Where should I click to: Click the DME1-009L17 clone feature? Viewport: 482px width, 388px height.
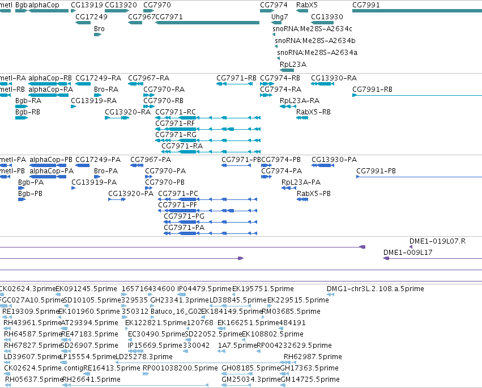433,258
